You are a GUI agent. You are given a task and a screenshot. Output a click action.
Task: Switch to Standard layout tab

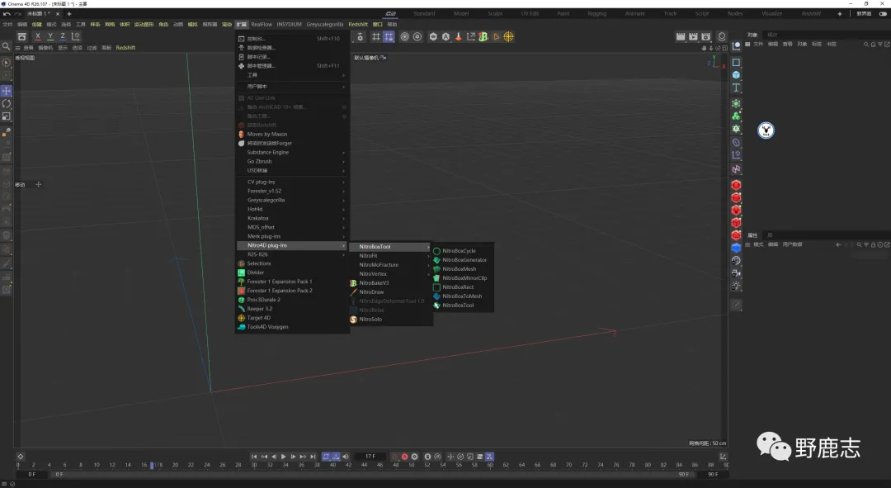point(424,14)
